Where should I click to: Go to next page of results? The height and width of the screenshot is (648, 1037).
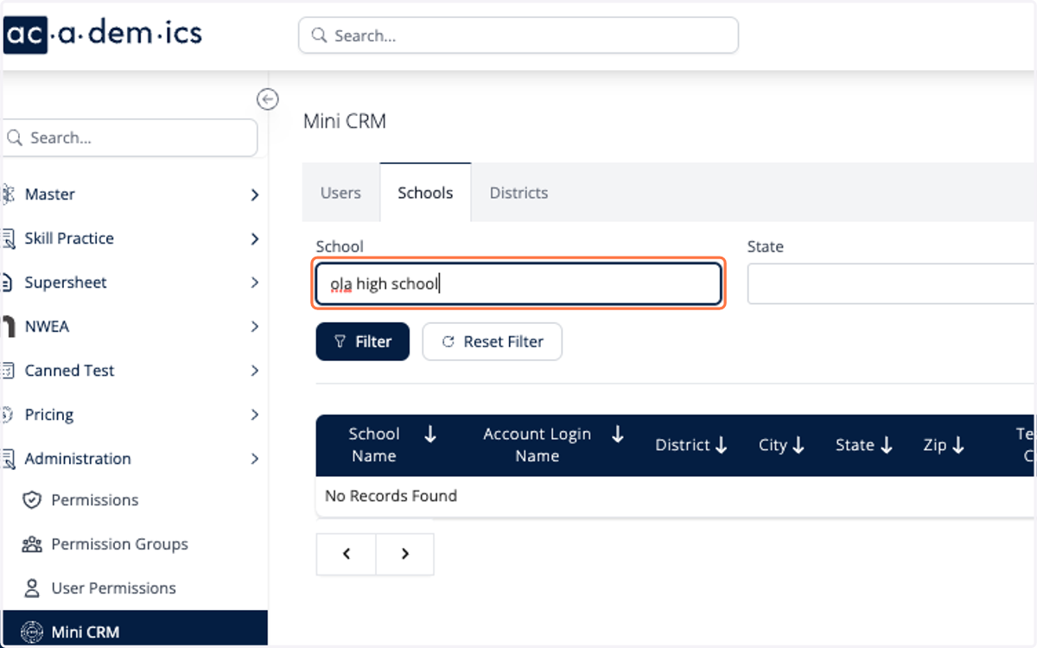(x=405, y=554)
